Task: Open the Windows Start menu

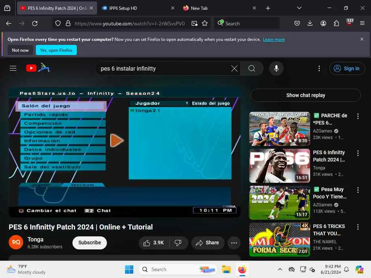Action: [x=129, y=269]
